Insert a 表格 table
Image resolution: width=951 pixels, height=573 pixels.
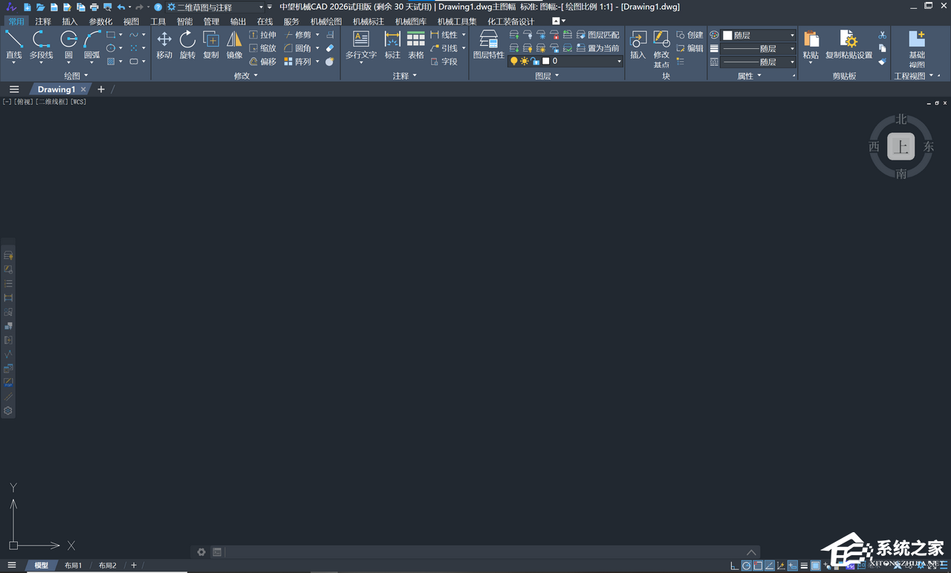[x=416, y=45]
